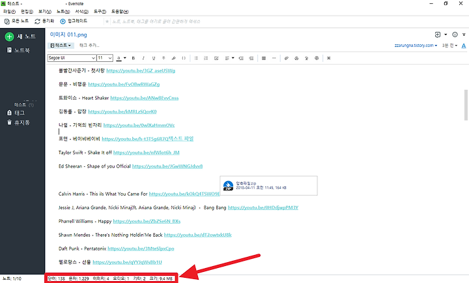Apply the underlined A font color
469x283 pixels.
[119, 58]
